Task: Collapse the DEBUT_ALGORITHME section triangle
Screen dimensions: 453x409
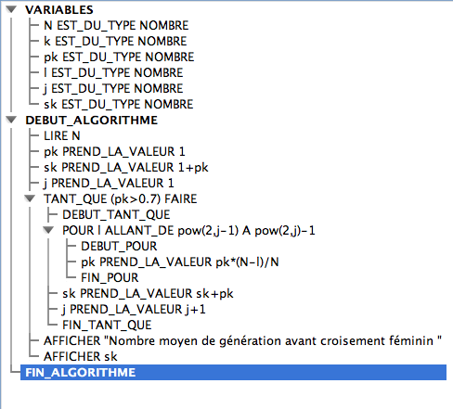Action: coord(11,120)
